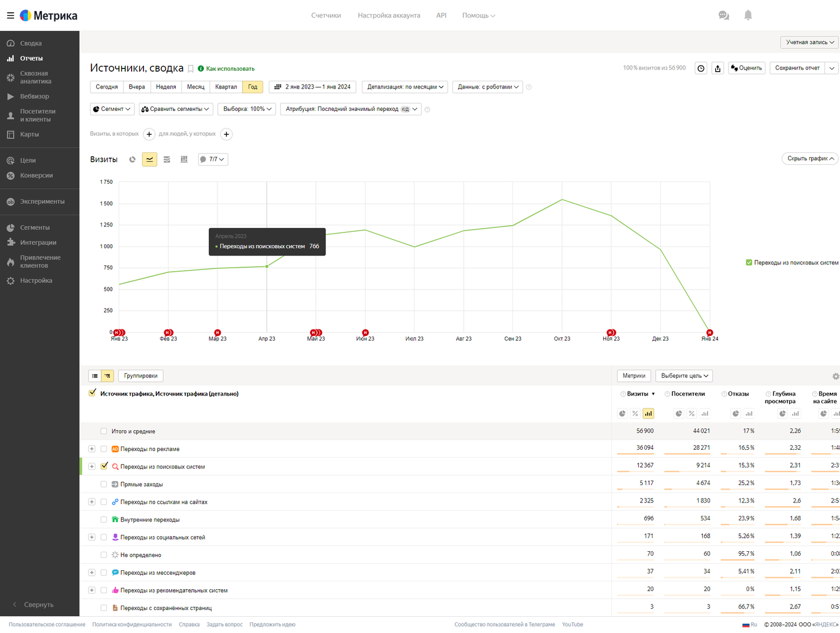Show bar display for Отказы column
840x633 pixels.
[x=749, y=413]
